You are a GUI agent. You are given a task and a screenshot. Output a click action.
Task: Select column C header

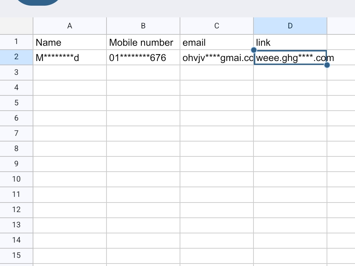coord(217,26)
